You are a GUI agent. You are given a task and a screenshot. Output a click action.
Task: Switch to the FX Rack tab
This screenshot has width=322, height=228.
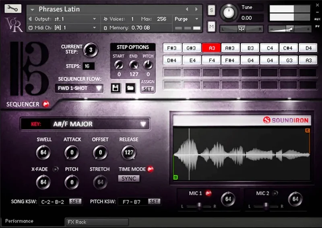pyautogui.click(x=97, y=222)
